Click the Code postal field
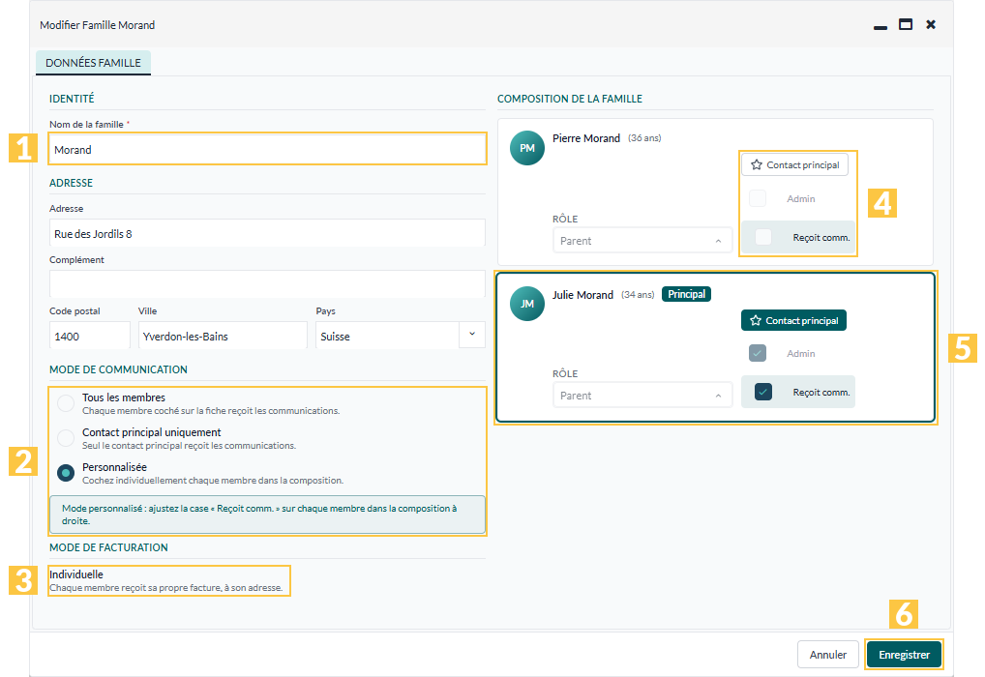Screen dimensions: 985x677 90,336
